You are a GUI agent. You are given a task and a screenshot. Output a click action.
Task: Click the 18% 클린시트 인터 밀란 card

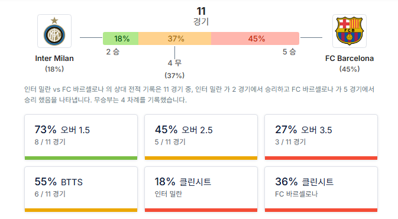(201, 189)
